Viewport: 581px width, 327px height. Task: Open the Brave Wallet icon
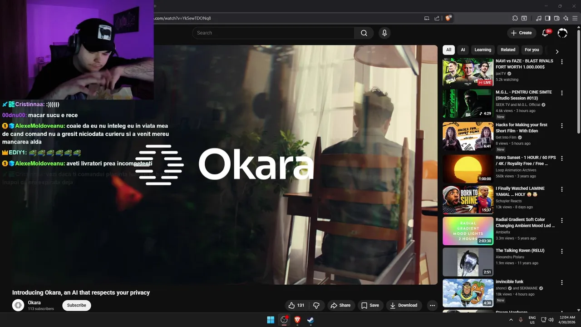tap(556, 18)
